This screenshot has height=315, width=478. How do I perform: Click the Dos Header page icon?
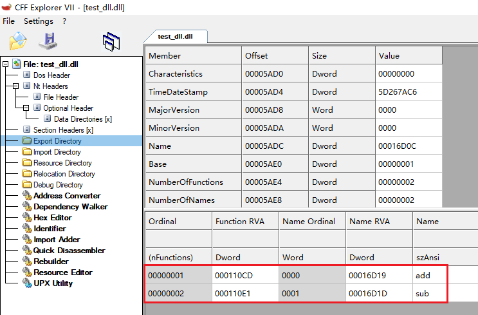click(27, 75)
